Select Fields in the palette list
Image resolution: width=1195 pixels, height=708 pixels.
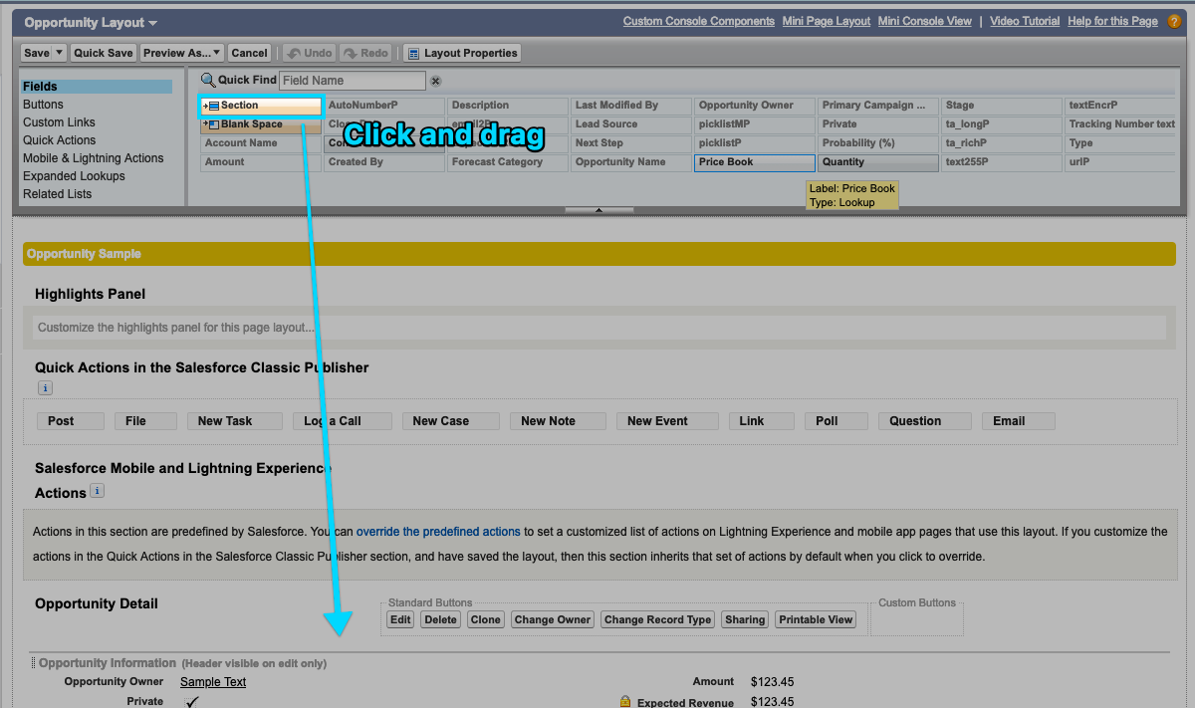click(97, 87)
